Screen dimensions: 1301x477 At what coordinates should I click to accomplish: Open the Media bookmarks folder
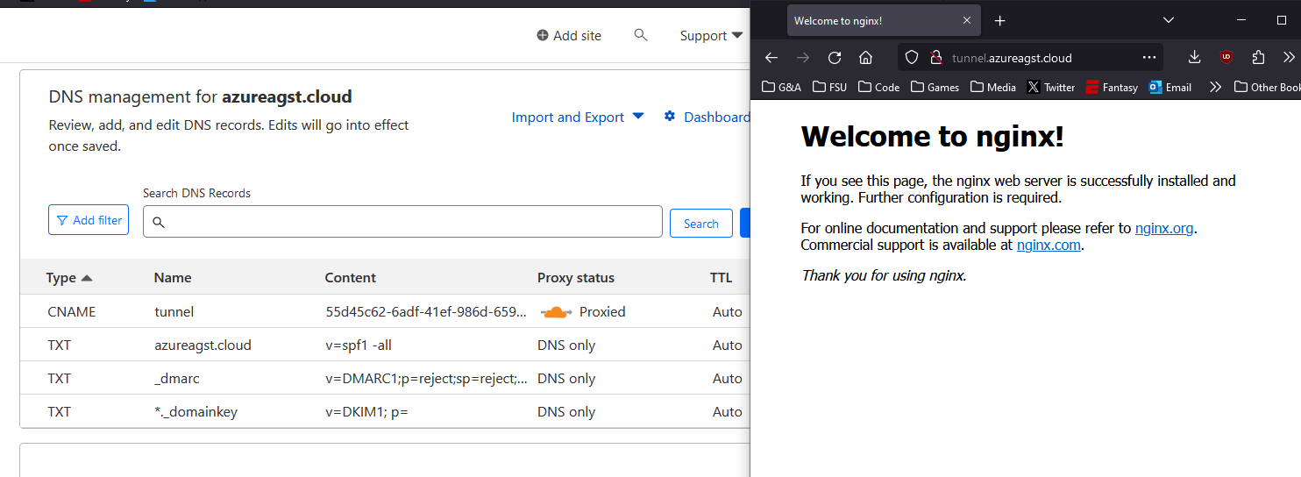(x=993, y=87)
